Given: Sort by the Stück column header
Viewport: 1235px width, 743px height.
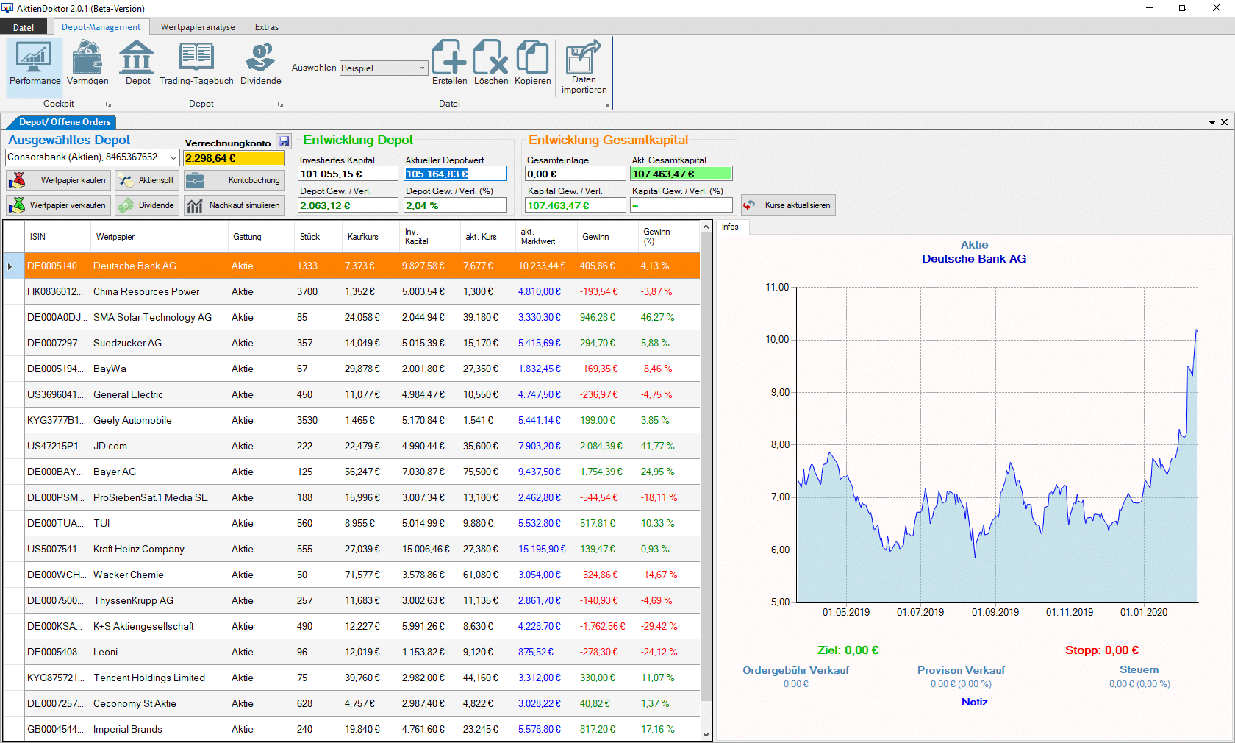Looking at the screenshot, I should (318, 237).
